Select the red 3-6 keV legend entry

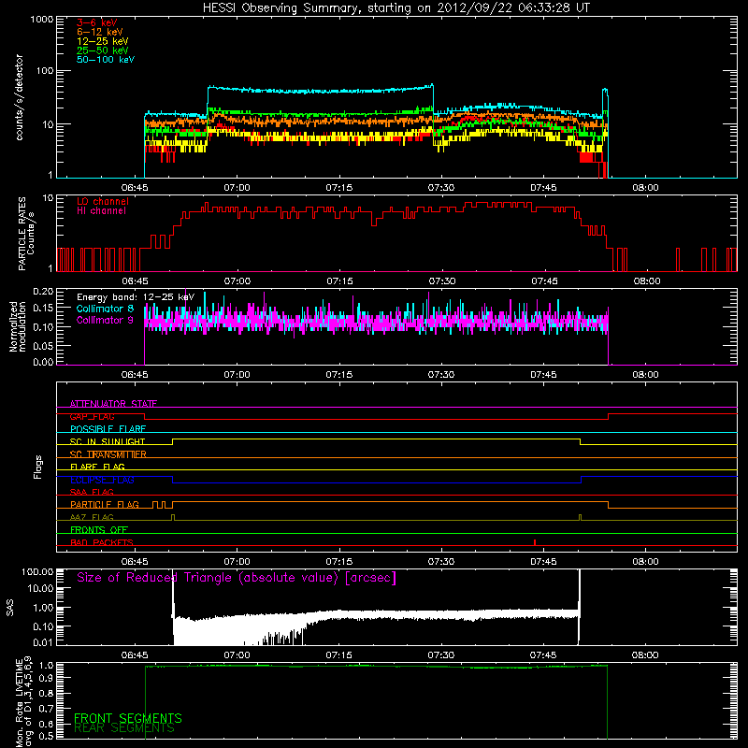point(97,22)
